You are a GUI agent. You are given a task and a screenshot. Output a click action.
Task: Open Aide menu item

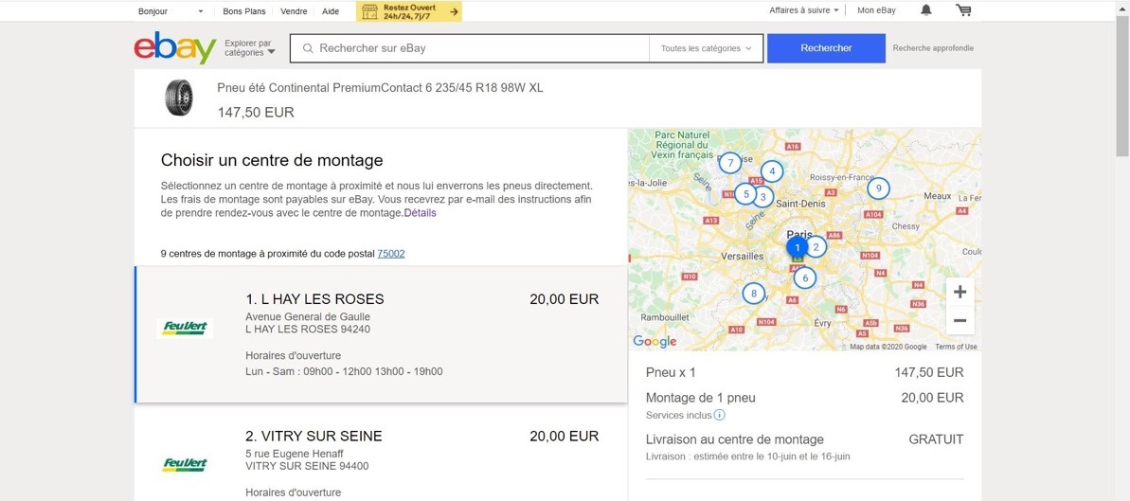331,11
